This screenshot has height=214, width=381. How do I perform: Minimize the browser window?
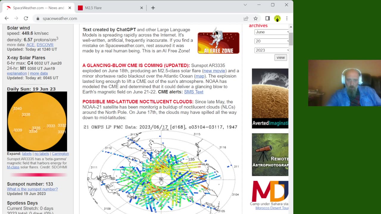click(x=259, y=5)
